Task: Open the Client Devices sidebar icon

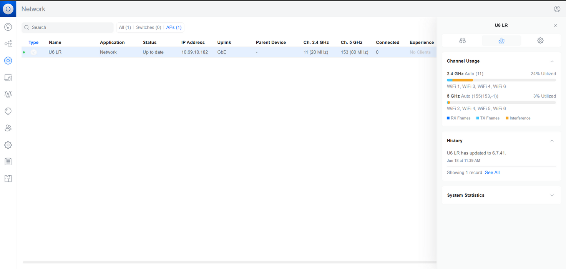Action: click(8, 77)
